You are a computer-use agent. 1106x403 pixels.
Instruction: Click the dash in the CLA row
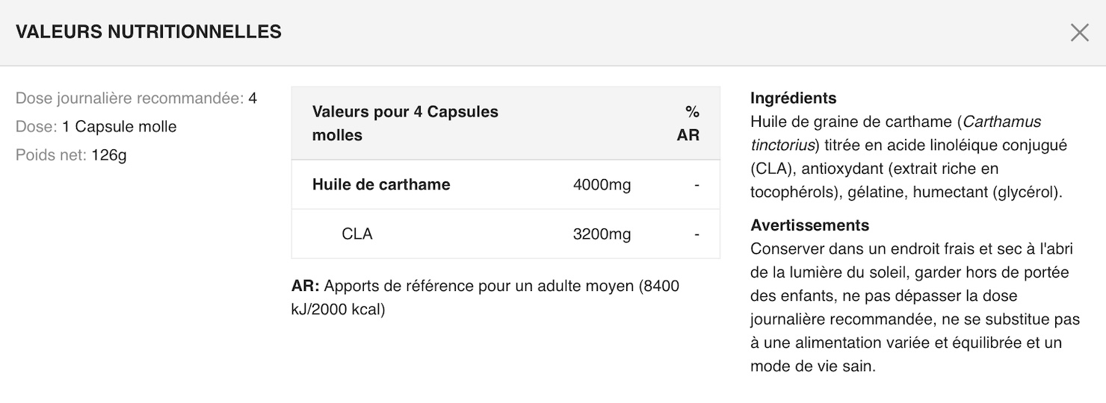point(696,234)
